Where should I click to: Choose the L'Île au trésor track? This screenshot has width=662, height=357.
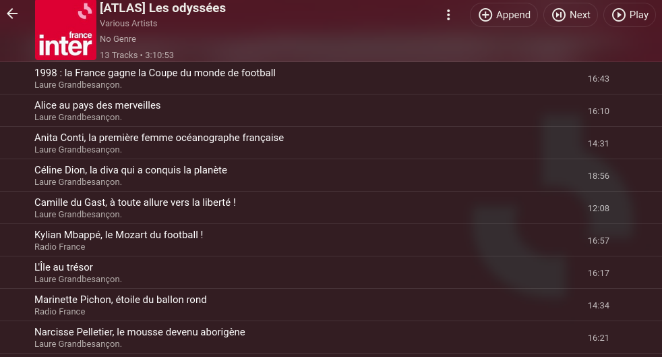click(x=331, y=273)
